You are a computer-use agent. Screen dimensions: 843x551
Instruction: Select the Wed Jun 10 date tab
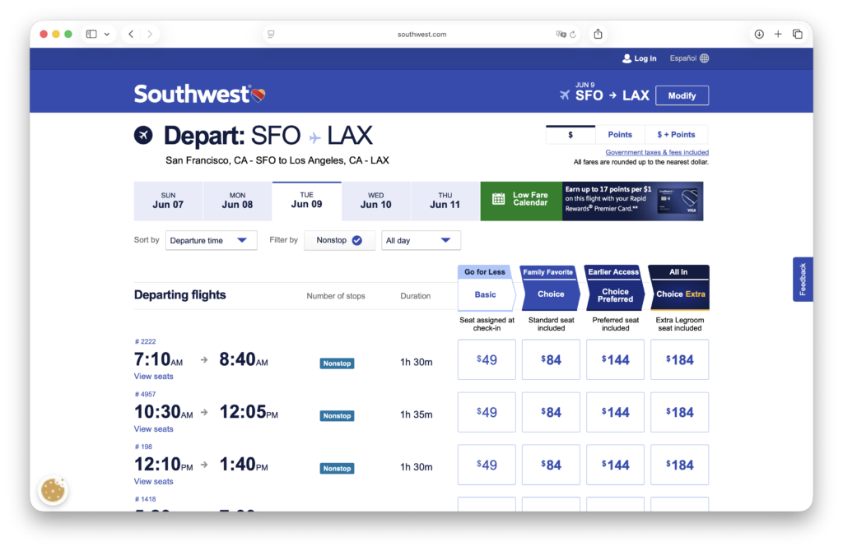tap(375, 201)
